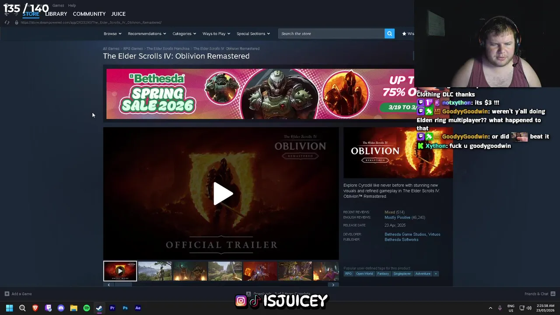Click the Open World tag

pyautogui.click(x=364, y=274)
